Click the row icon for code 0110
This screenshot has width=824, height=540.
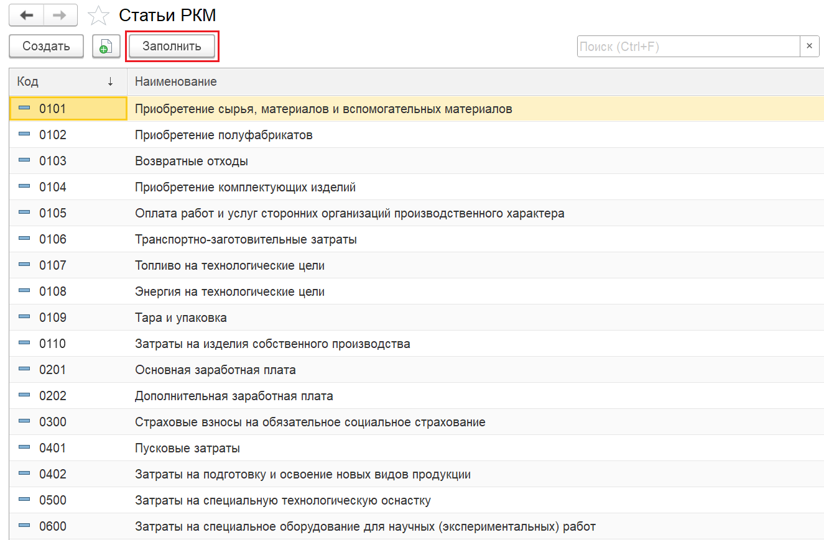point(24,343)
